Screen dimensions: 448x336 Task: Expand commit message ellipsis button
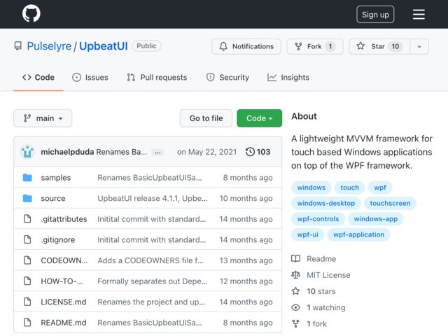point(157,153)
